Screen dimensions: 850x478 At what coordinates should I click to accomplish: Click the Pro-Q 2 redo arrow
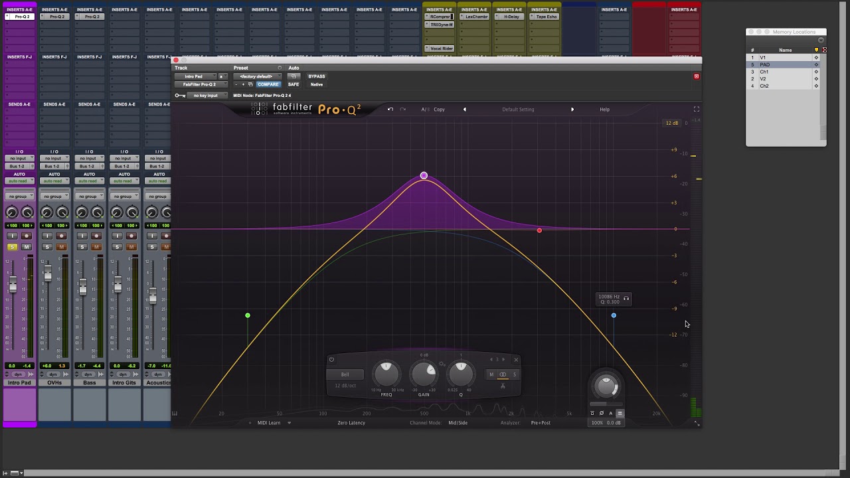pos(402,109)
